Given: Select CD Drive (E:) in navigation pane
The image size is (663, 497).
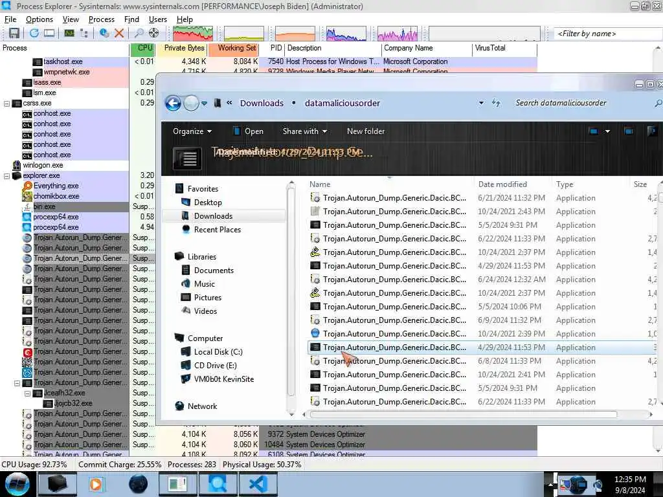Looking at the screenshot, I should (x=215, y=366).
